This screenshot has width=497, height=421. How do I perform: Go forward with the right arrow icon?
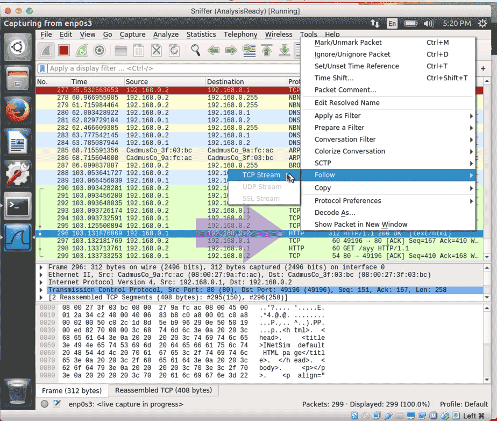point(231,51)
